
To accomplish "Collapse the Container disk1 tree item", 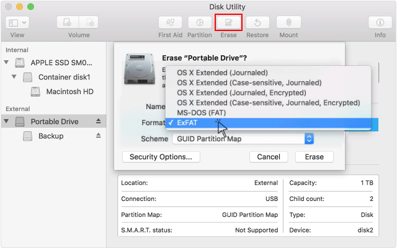I will click(14, 77).
